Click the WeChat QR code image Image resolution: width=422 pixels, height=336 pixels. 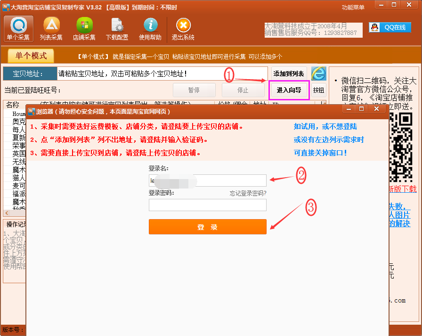[400, 148]
